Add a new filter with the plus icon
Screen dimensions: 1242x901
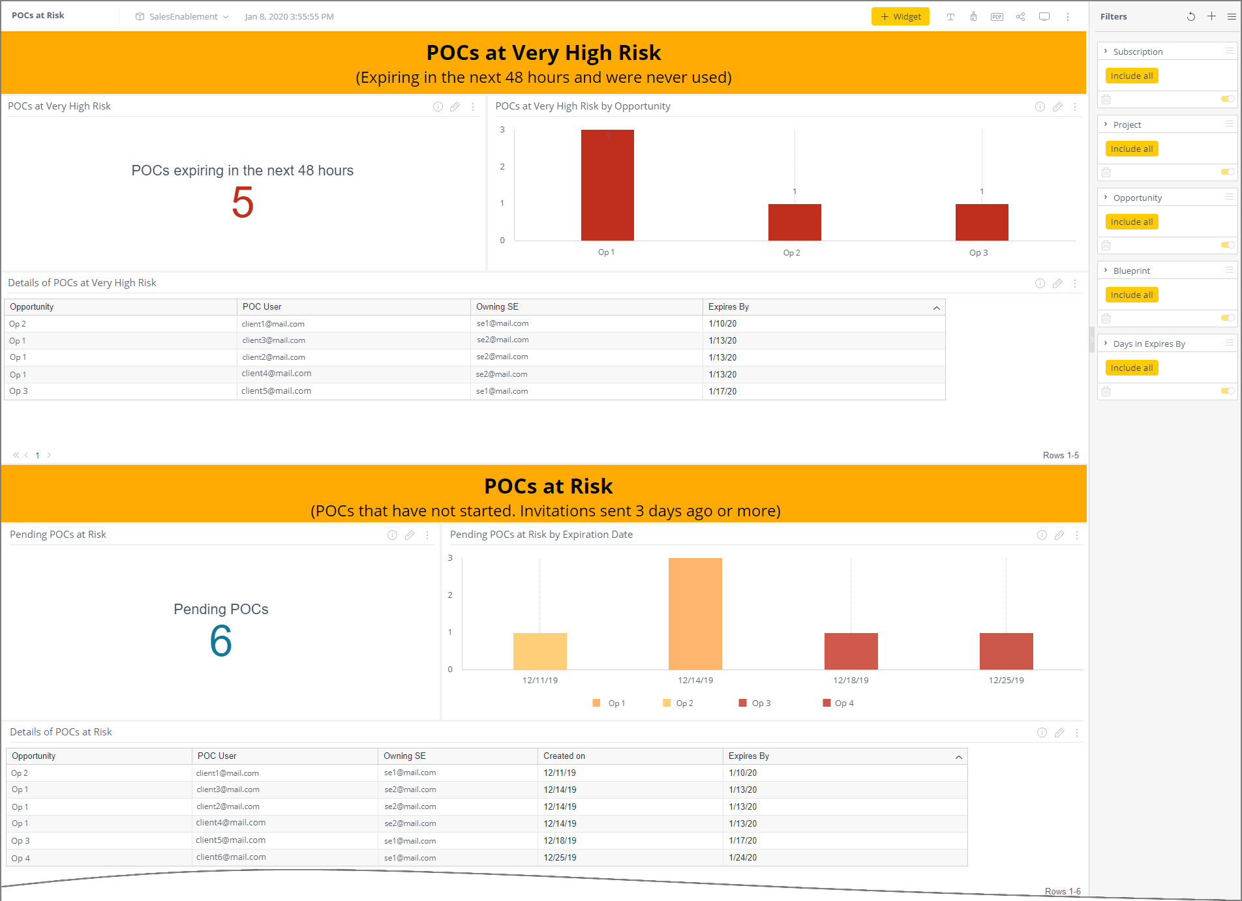pyautogui.click(x=1211, y=16)
